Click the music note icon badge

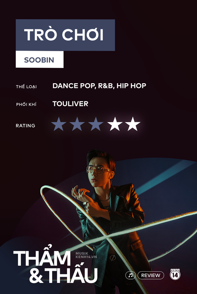click(x=131, y=275)
